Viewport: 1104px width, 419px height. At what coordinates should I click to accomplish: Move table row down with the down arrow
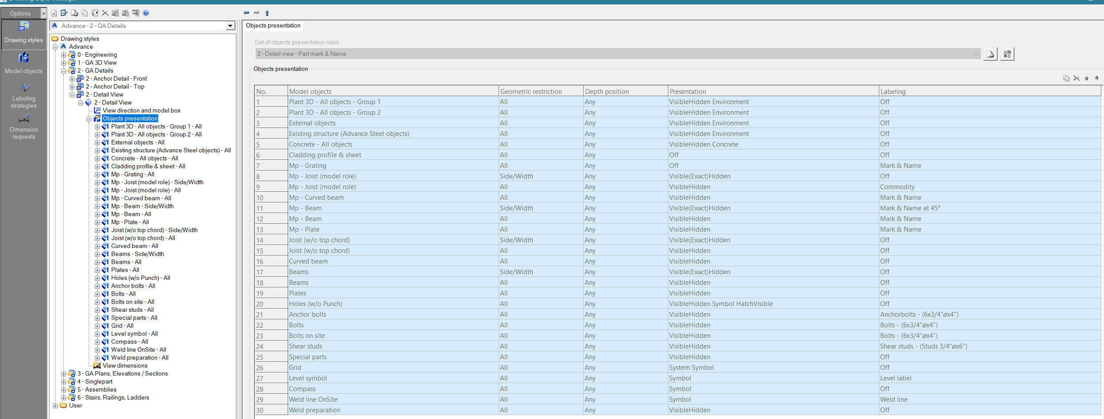[x=1097, y=78]
